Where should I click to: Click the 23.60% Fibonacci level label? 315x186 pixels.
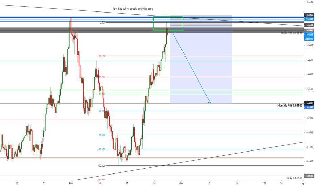coord(102,56)
